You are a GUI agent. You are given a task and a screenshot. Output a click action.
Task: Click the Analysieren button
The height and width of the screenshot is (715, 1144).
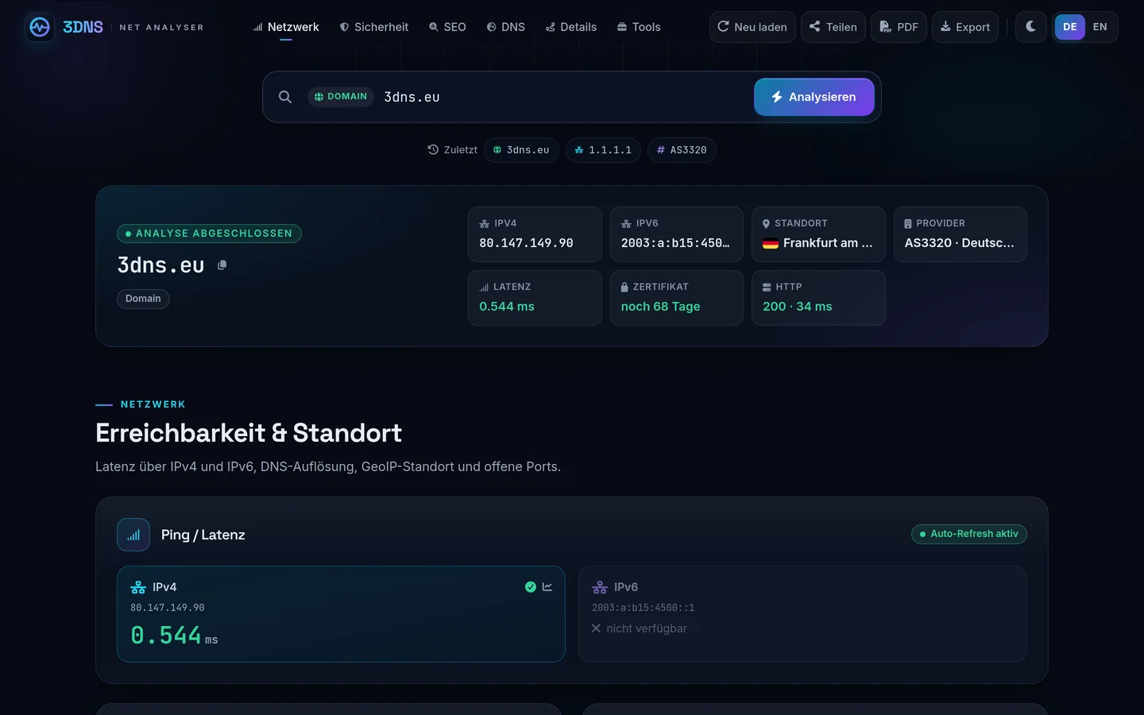(x=814, y=97)
